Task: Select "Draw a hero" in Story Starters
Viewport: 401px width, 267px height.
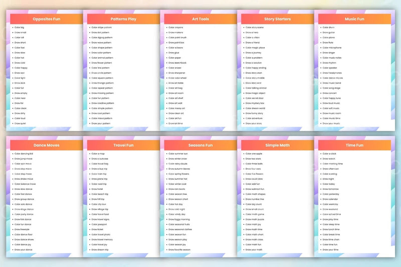Action: 252,33
